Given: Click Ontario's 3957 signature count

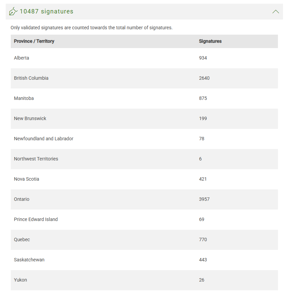Looking at the screenshot, I should (x=204, y=199).
